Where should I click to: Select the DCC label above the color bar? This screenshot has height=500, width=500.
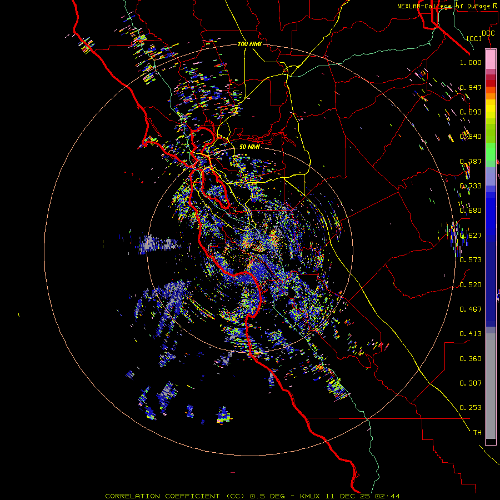488,33
